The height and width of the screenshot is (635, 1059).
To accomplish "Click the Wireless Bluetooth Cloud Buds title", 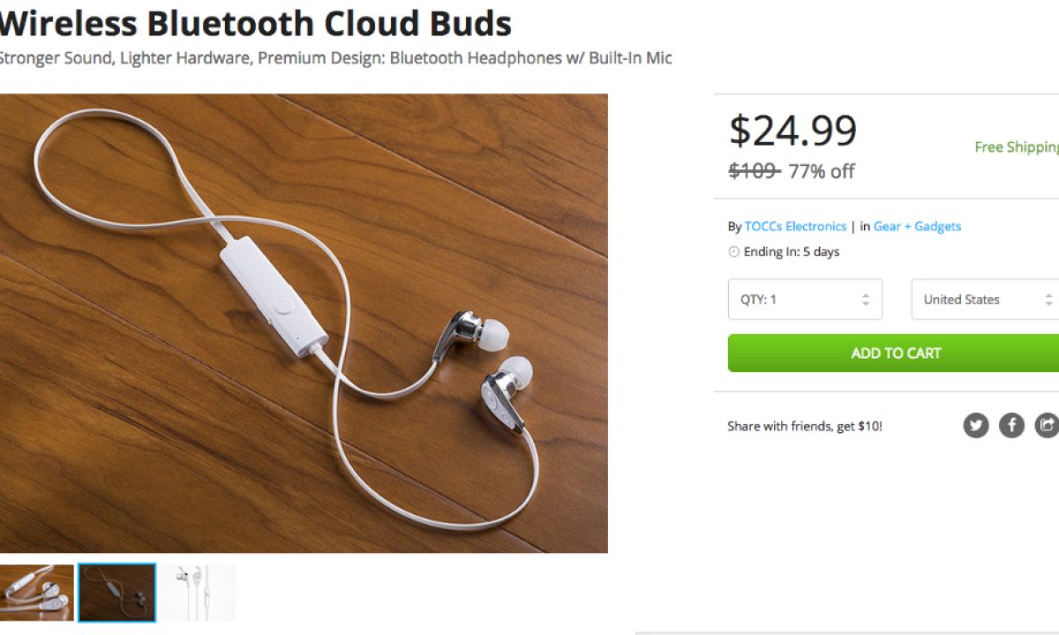I will 256,24.
